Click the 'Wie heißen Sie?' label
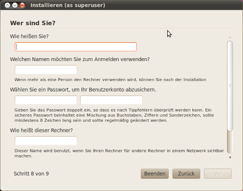The width and height of the screenshot is (243, 191). point(29,36)
